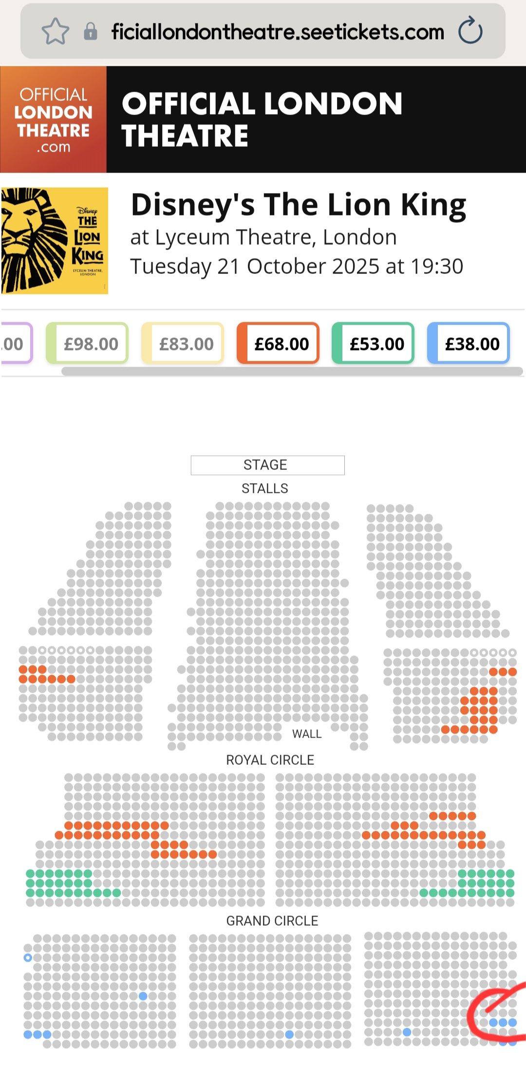Pick the lone blue seat in Grand Circle centre block
This screenshot has height=1090, width=526.
(x=289, y=1034)
